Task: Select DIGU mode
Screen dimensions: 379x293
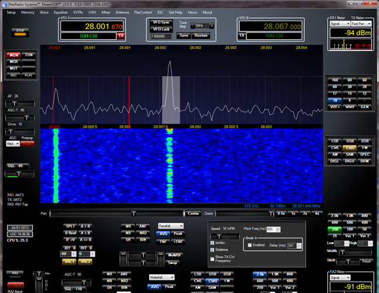Action: coord(350,161)
